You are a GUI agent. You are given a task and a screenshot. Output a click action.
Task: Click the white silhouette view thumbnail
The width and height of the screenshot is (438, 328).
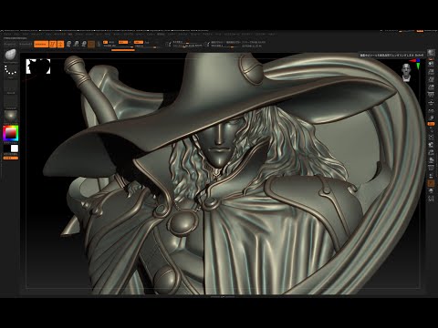pyautogui.click(x=38, y=67)
